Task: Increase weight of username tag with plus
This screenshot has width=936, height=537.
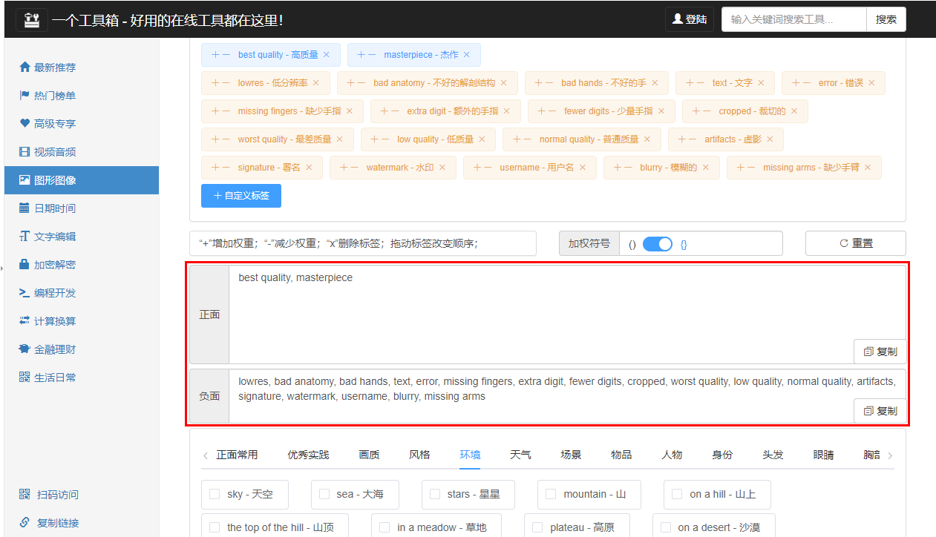Action: [x=478, y=168]
